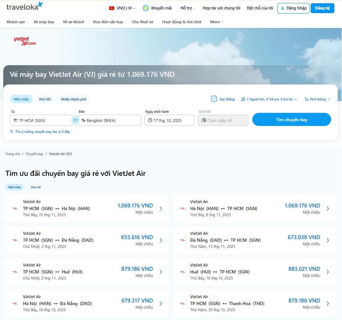Enable the Bay thẳng checkbox

pyautogui.click(x=214, y=99)
